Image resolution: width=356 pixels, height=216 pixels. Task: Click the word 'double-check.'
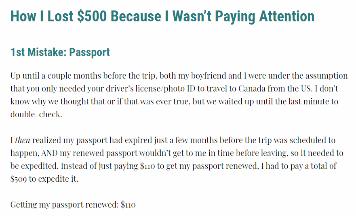coord(36,114)
